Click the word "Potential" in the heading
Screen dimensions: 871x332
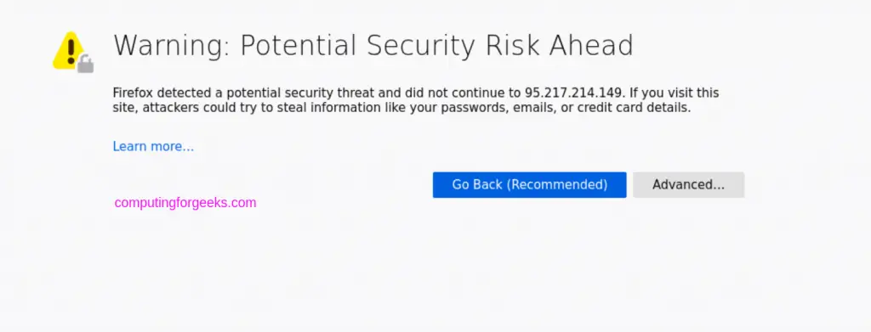click(x=299, y=46)
